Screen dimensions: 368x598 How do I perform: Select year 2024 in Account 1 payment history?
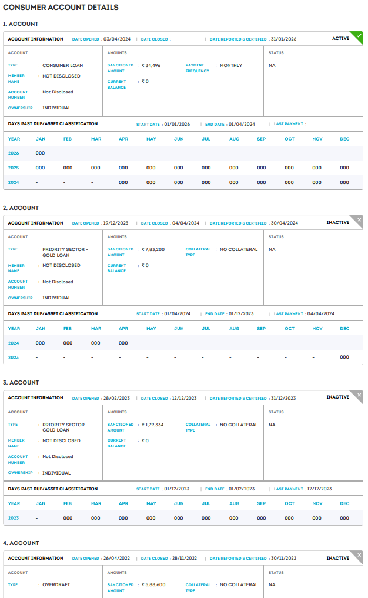tap(14, 182)
